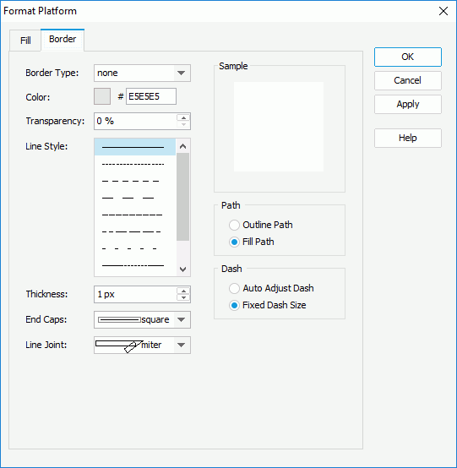Click the Cancel button
457x468 pixels.
[408, 80]
